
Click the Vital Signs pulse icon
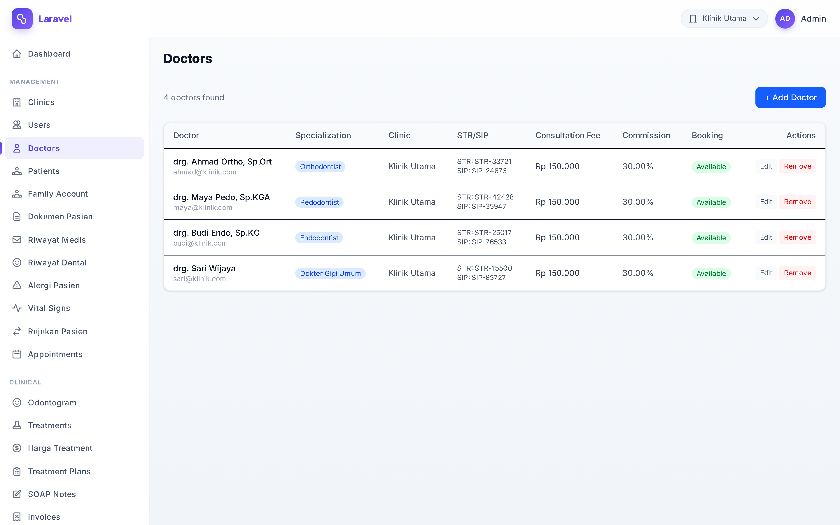17,308
